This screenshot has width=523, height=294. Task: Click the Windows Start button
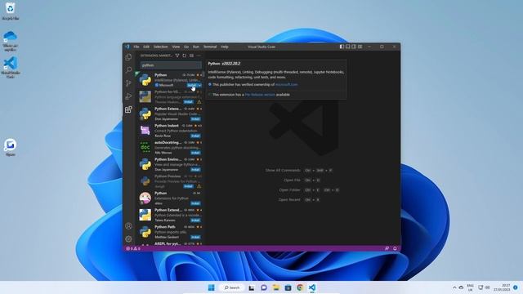[212, 287]
